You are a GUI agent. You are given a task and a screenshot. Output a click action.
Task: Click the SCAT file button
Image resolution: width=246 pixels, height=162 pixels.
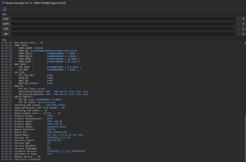6,19
